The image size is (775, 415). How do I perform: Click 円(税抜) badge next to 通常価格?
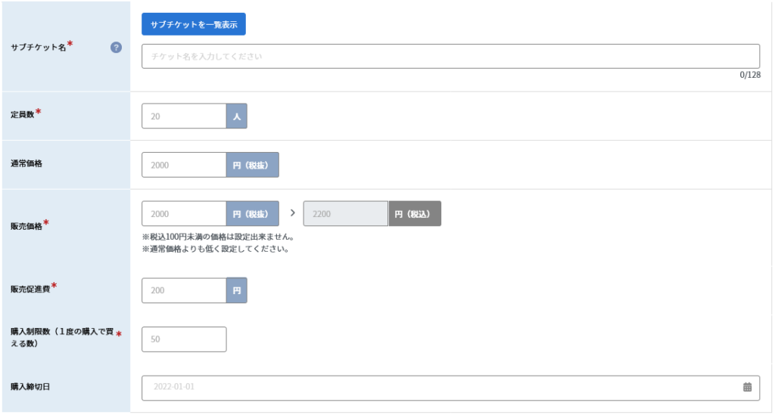253,165
